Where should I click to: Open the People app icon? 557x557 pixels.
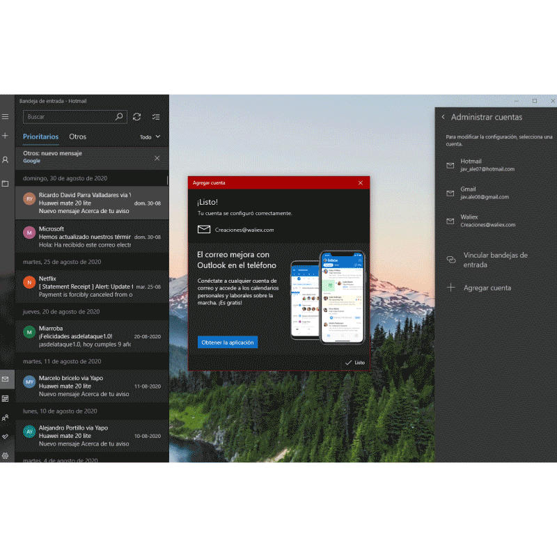[x=6, y=418]
